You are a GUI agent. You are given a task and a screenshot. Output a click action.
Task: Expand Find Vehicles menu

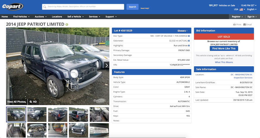[x=21, y=17]
